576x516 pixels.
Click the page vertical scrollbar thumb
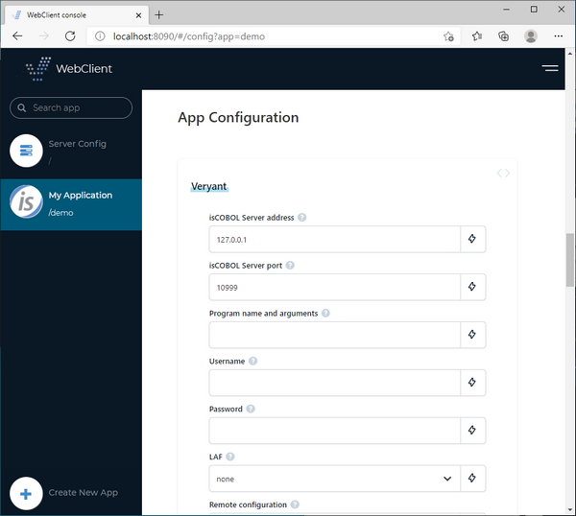[x=569, y=260]
